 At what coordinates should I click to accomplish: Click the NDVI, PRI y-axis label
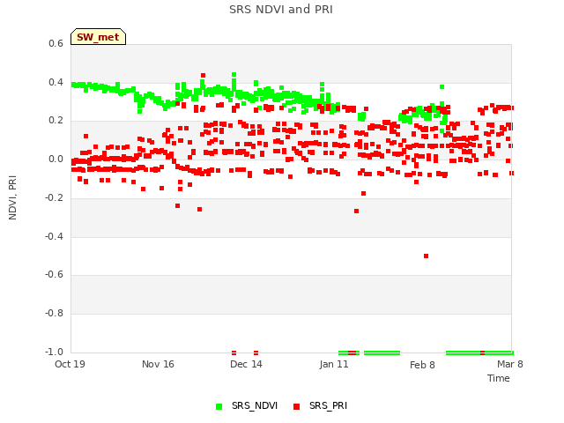point(12,197)
